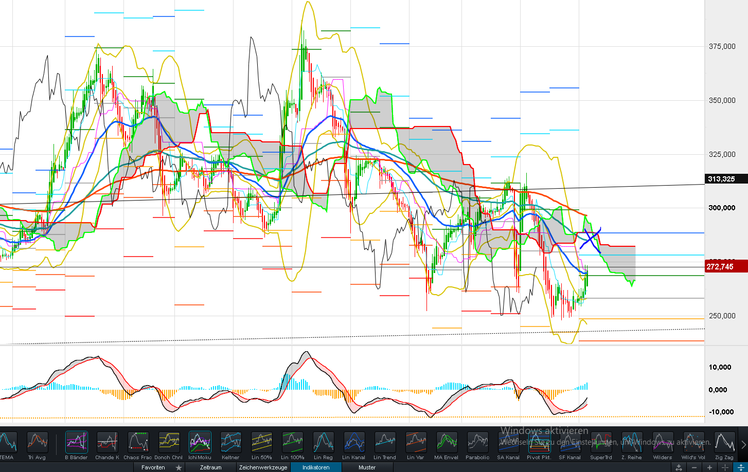Add the Z. Reihe indicator
The width and height of the screenshot is (748, 472).
632,445
